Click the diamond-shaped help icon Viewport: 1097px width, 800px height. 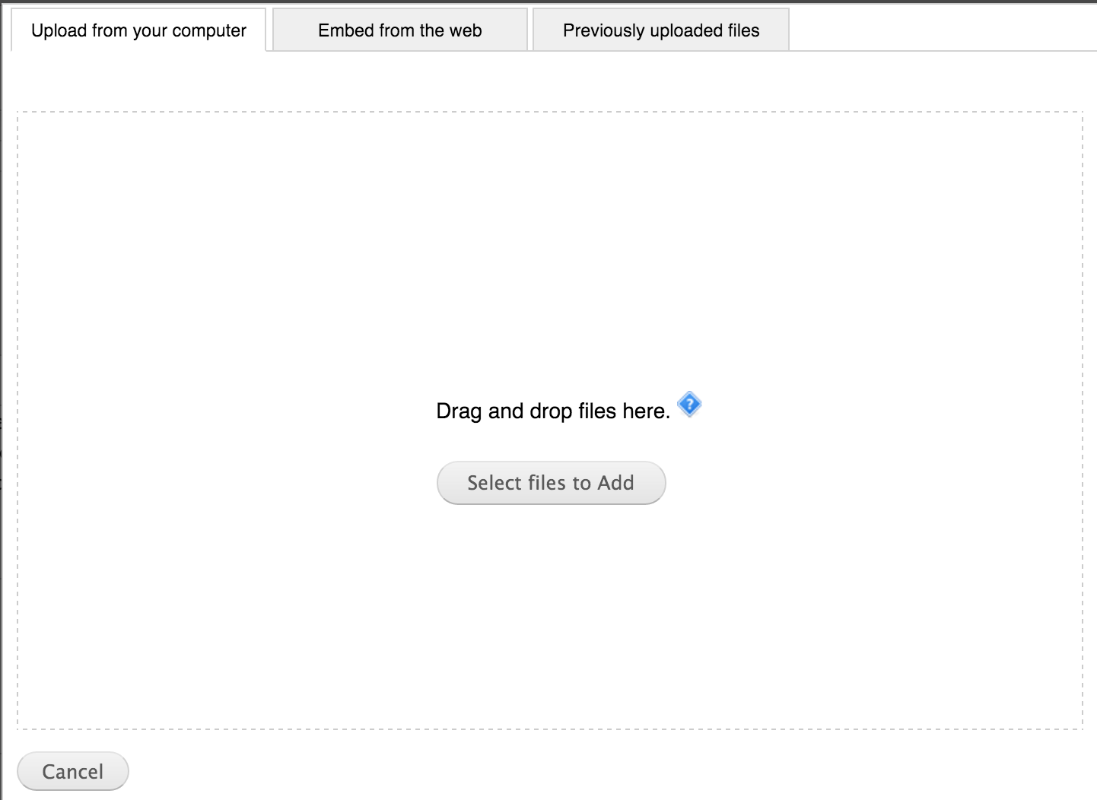click(689, 405)
